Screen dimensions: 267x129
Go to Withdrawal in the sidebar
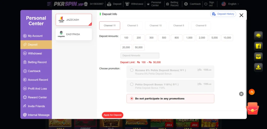(36, 54)
